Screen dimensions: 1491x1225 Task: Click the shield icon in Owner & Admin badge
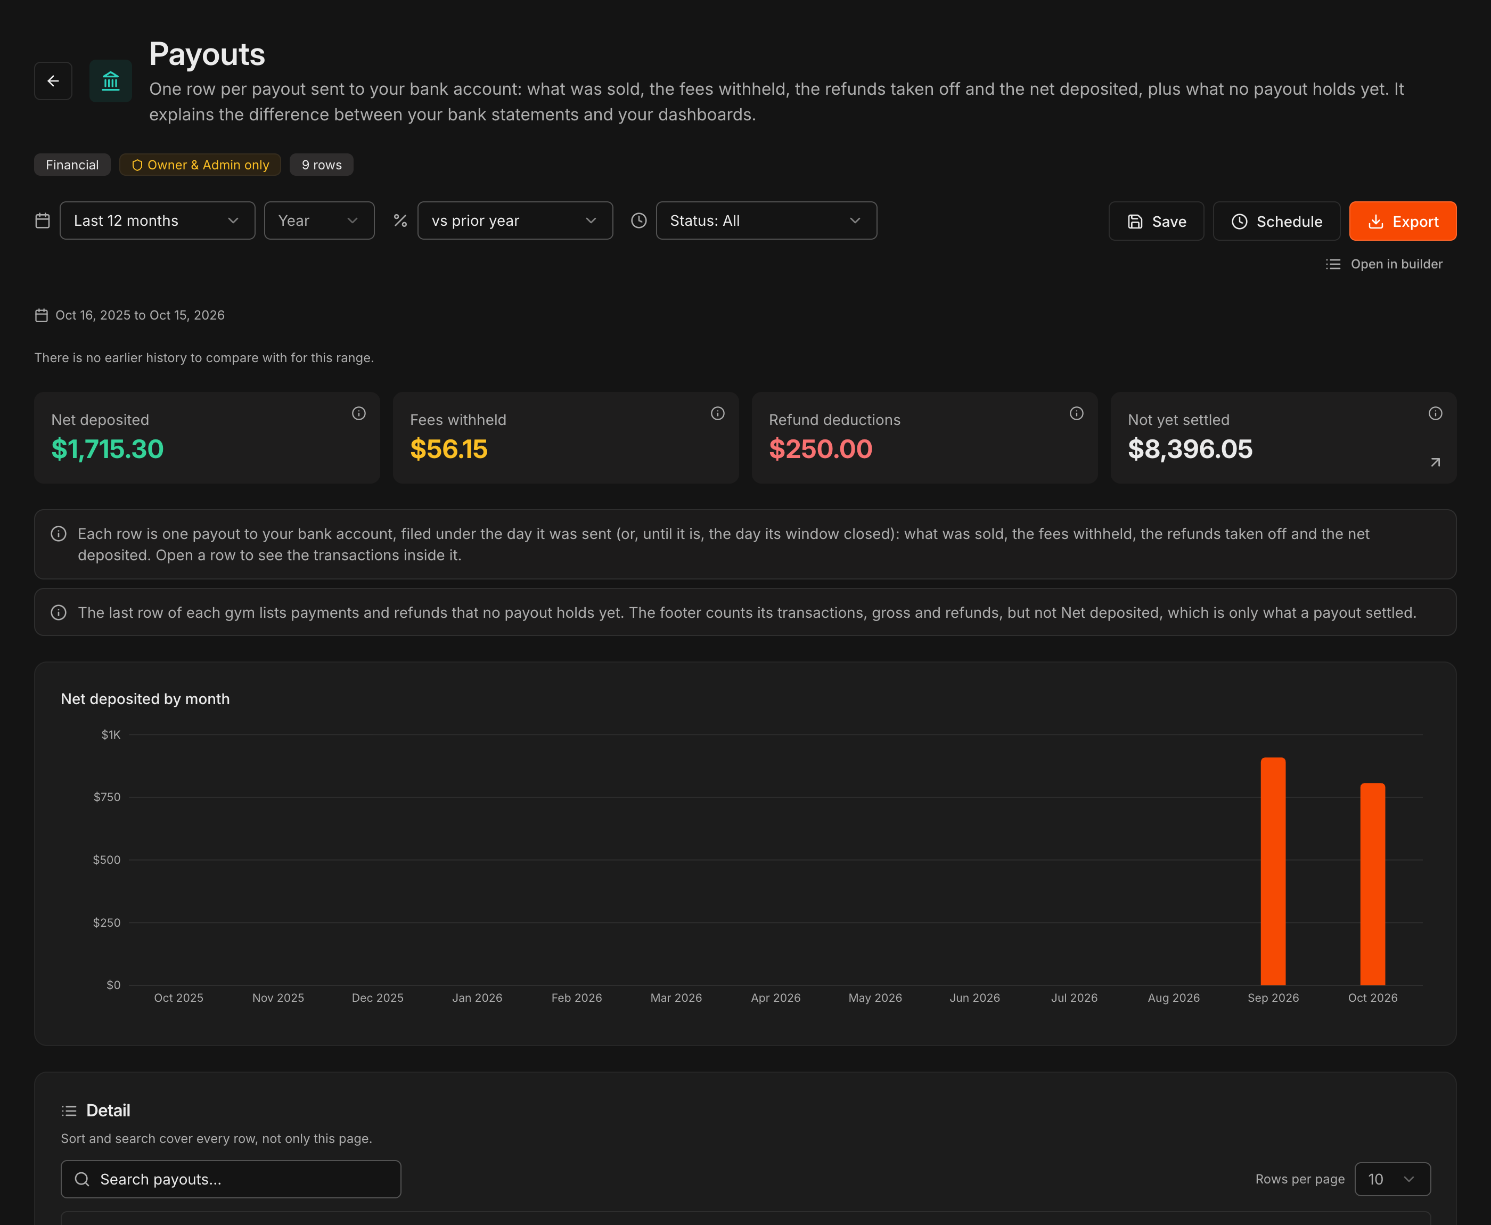(x=137, y=165)
